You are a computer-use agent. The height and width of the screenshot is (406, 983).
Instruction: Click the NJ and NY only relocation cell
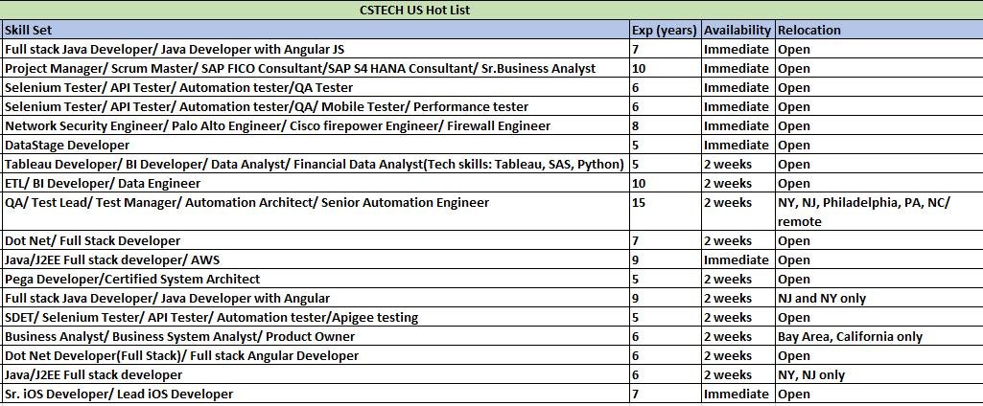click(822, 298)
